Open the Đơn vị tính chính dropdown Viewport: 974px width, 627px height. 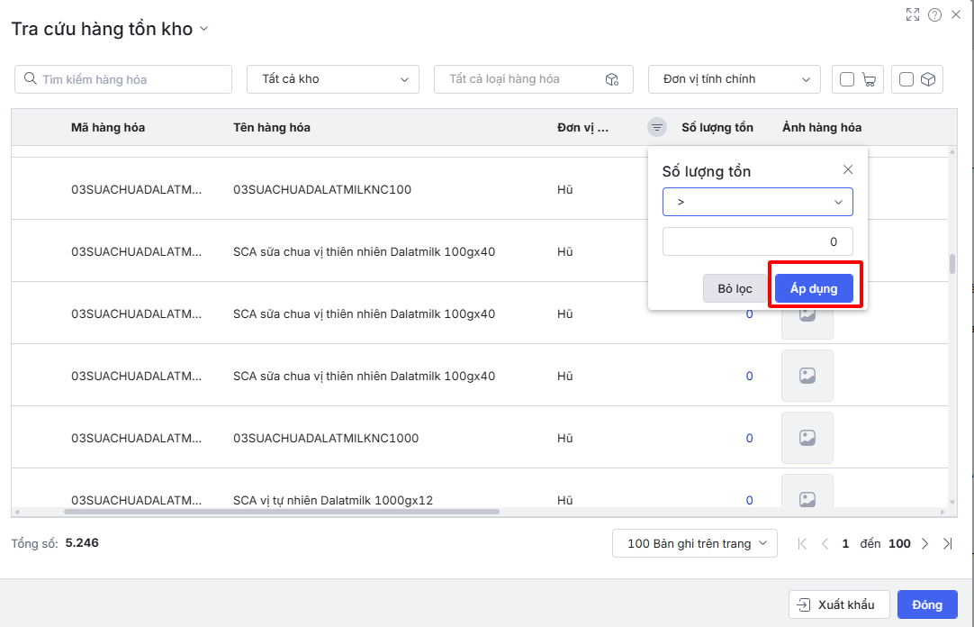[x=734, y=79]
